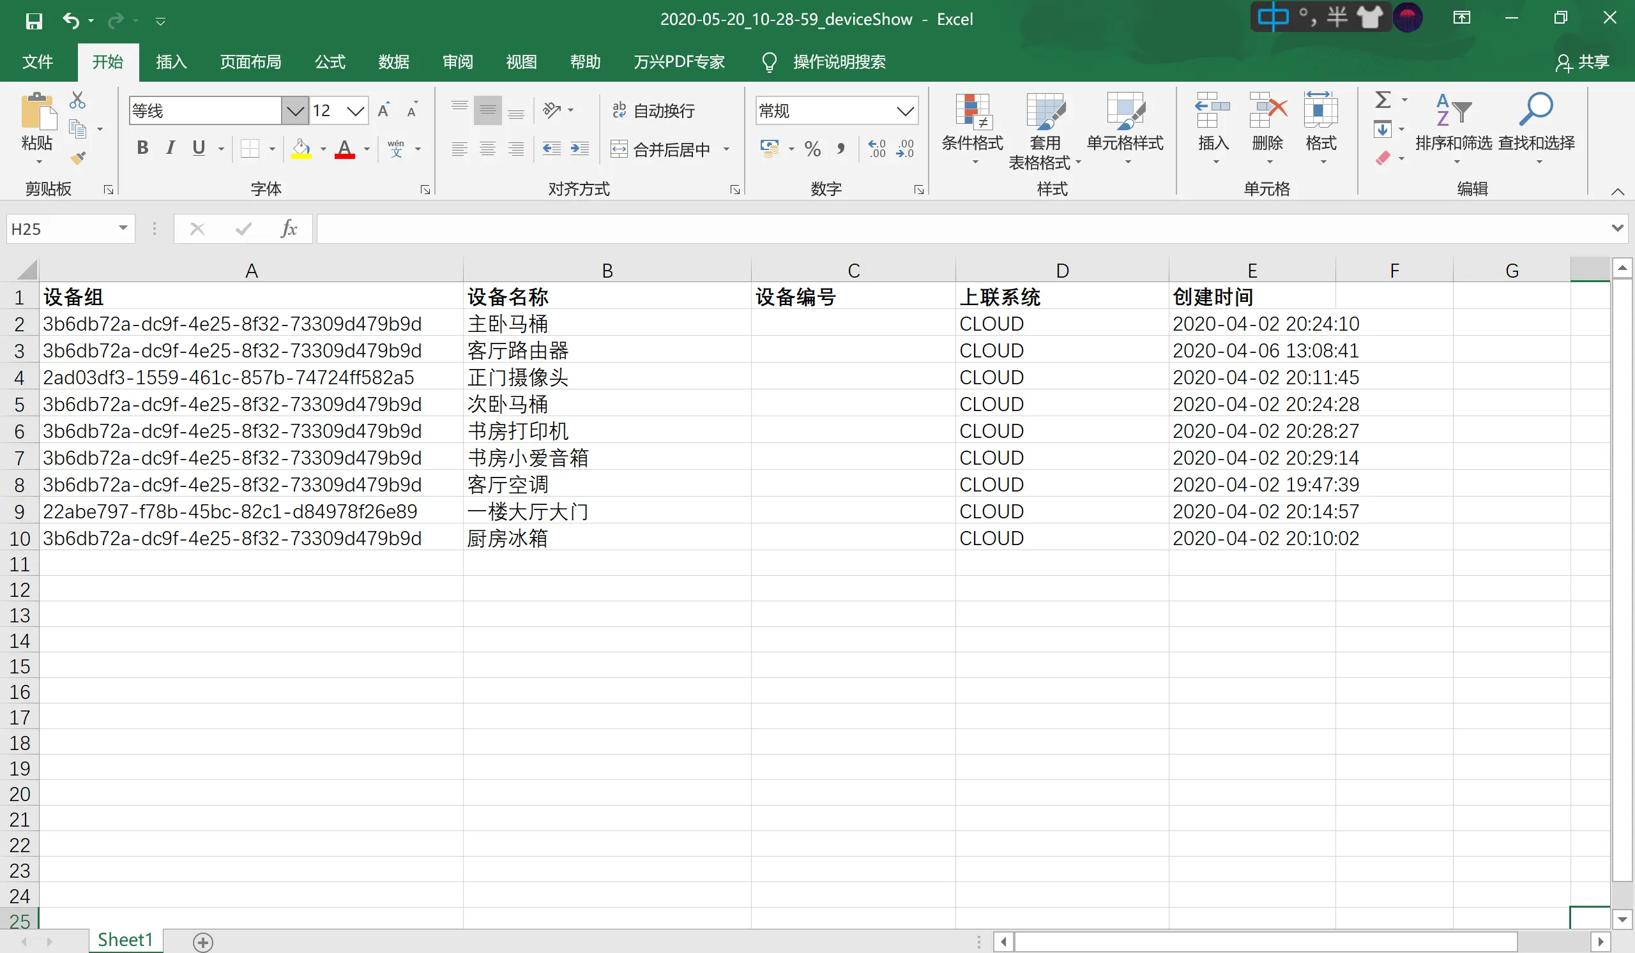Open the font name dropdown
This screenshot has height=953, width=1635.
click(295, 111)
